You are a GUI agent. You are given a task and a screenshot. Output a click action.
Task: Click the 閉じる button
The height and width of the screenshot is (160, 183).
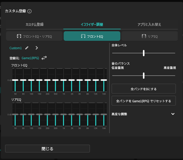coord(47,149)
